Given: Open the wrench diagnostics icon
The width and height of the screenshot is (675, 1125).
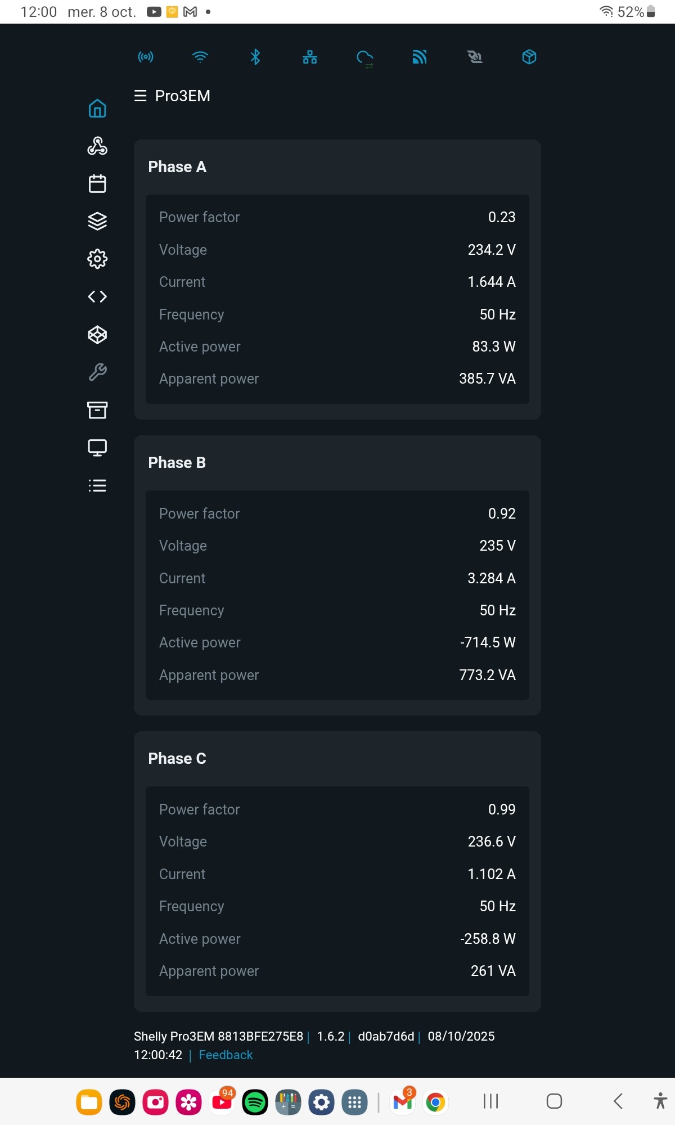Looking at the screenshot, I should tap(97, 372).
